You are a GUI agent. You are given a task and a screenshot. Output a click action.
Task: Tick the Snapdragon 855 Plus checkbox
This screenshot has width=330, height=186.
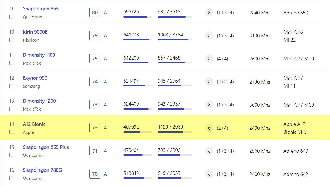click(x=11, y=155)
